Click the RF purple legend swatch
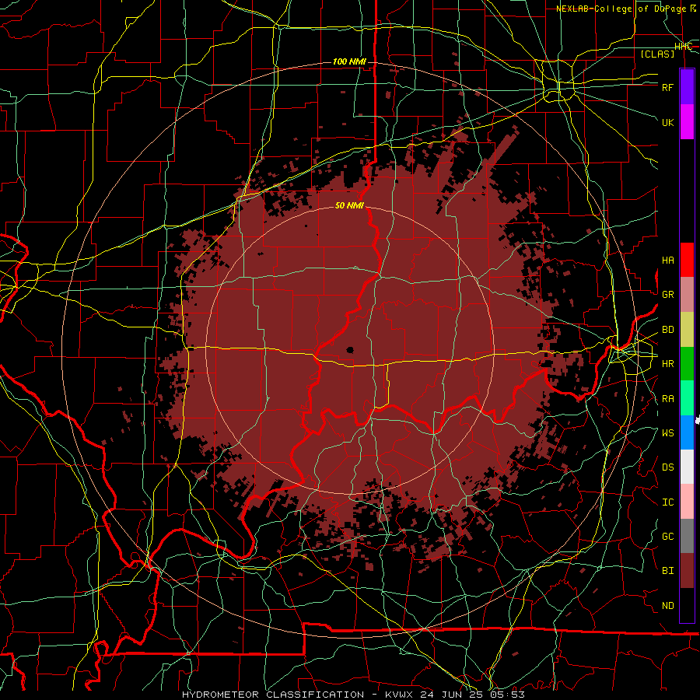Image resolution: width=700 pixels, height=700 pixels. coord(687,87)
